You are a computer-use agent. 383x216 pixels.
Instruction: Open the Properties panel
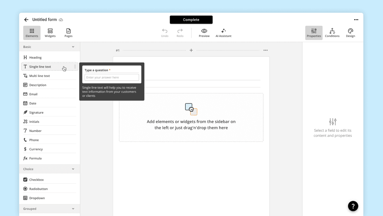tap(314, 33)
